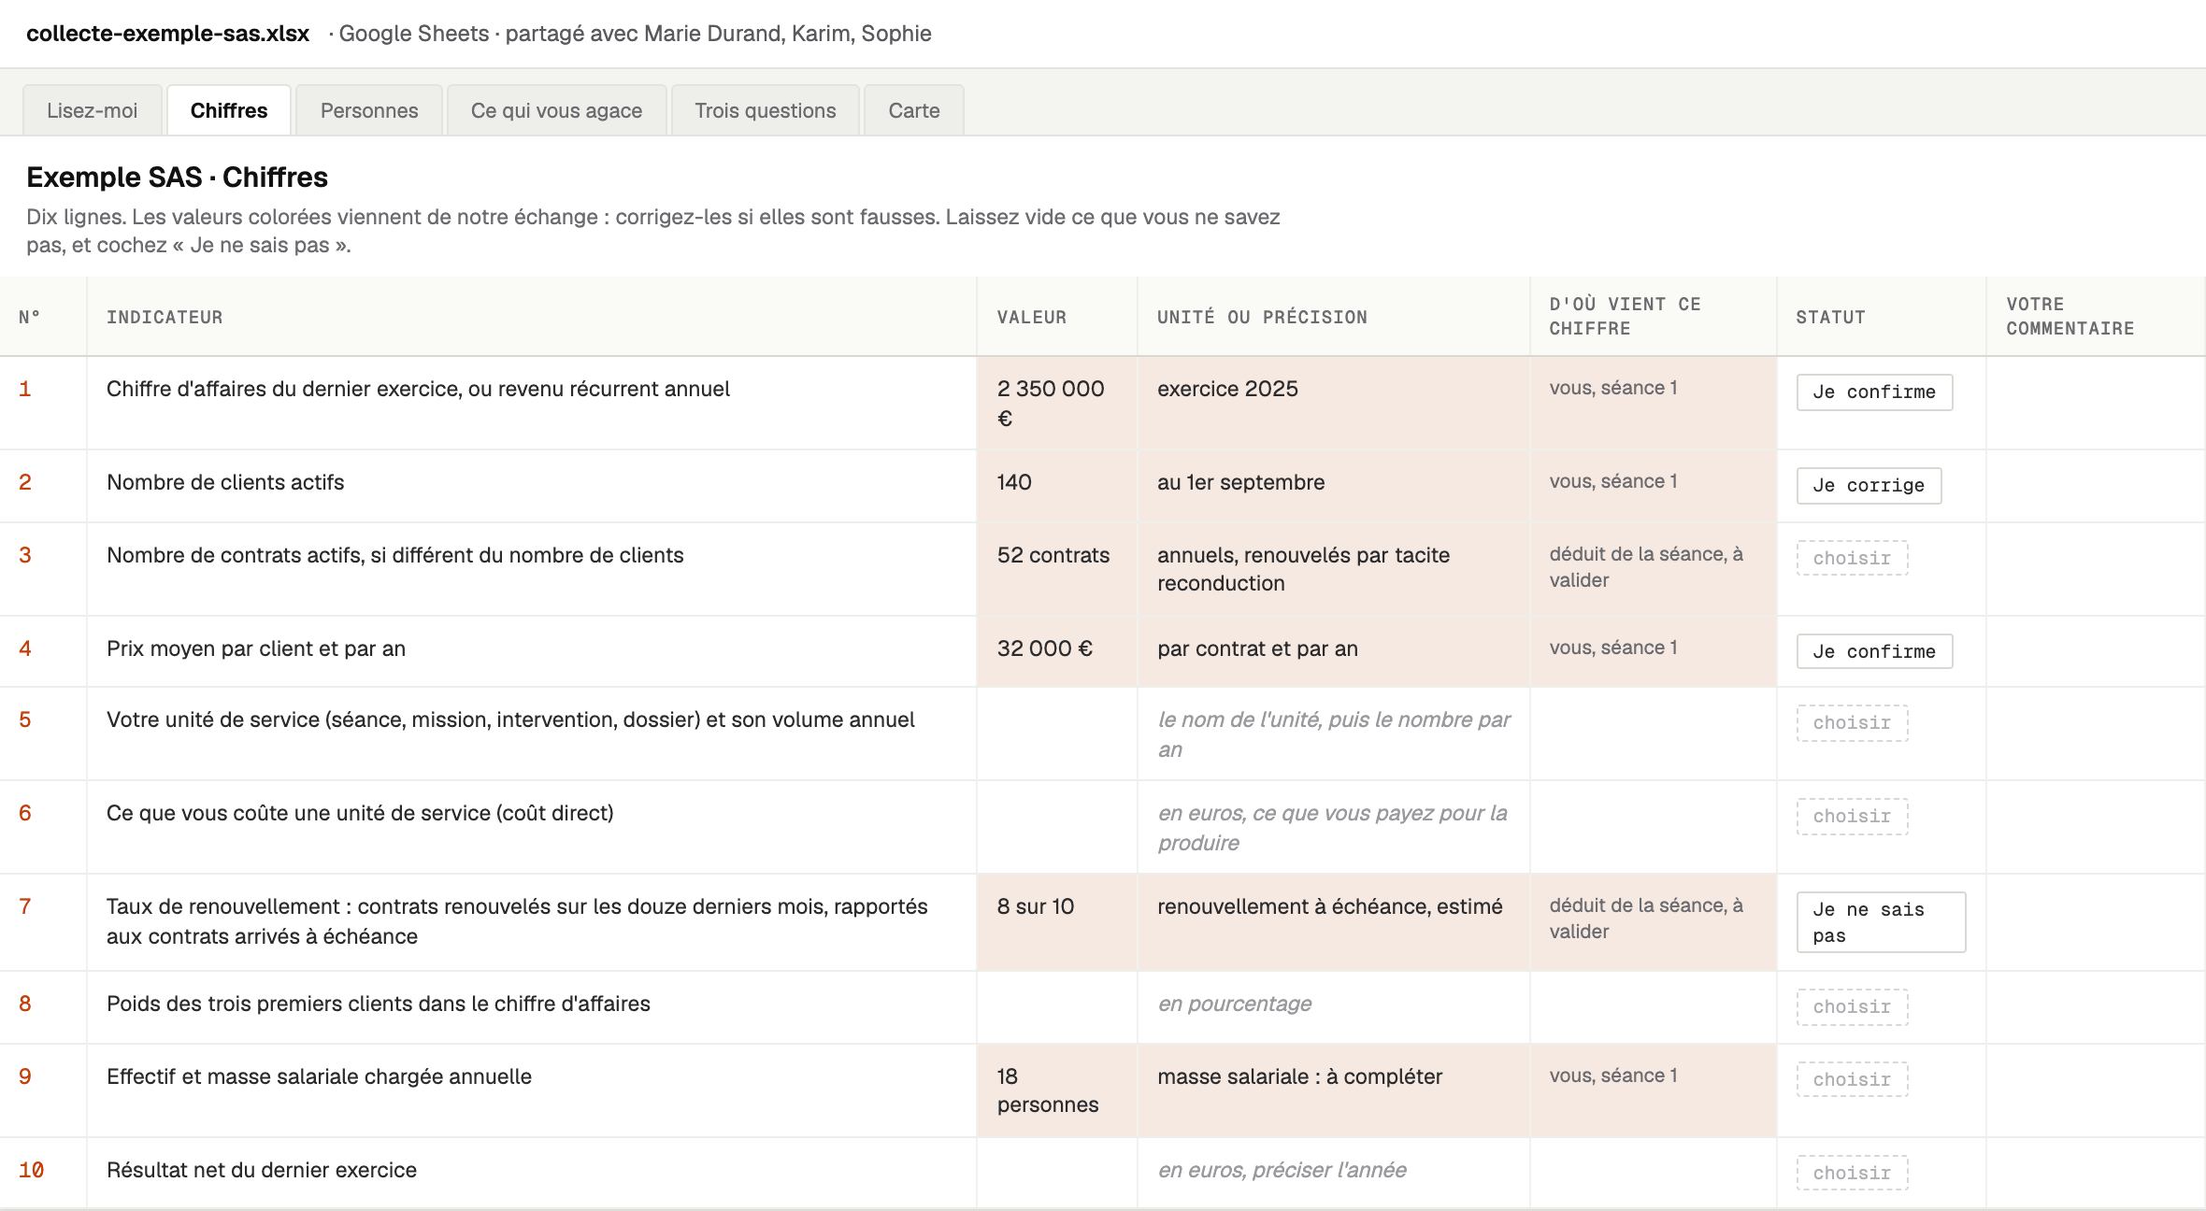Viewport: 2206px width, 1211px height.
Task: Open the Ce qui vous agace tab
Action: [x=557, y=110]
